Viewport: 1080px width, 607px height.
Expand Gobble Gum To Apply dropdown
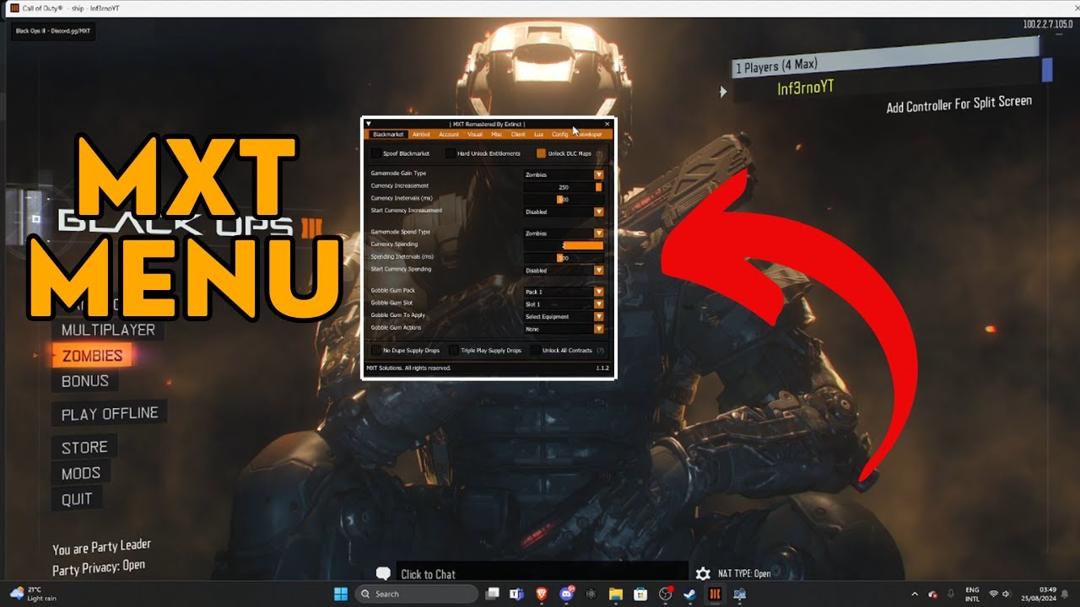pyautogui.click(x=598, y=317)
